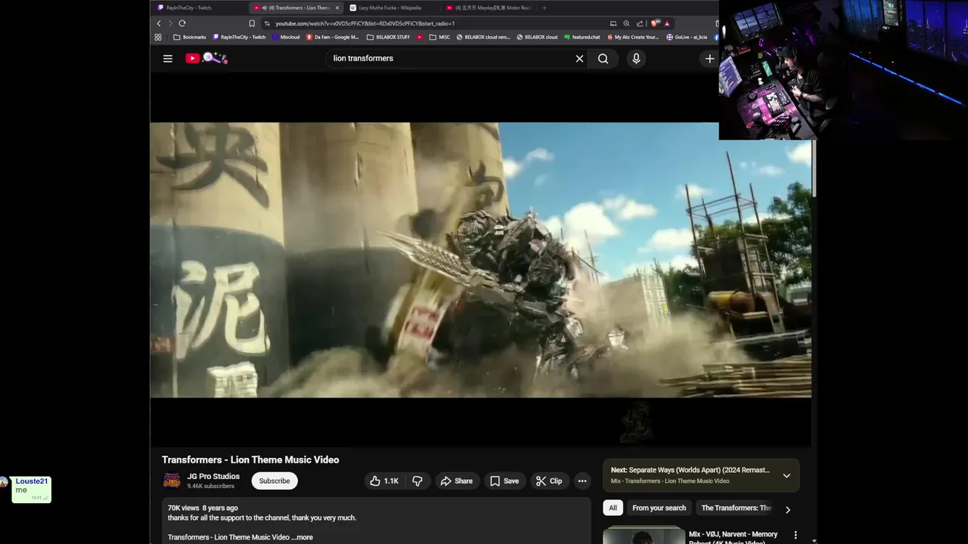
Task: Expand the Next: Separate Ways playlist panel
Action: (786, 475)
